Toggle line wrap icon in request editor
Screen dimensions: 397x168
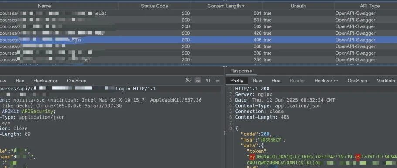(198, 80)
